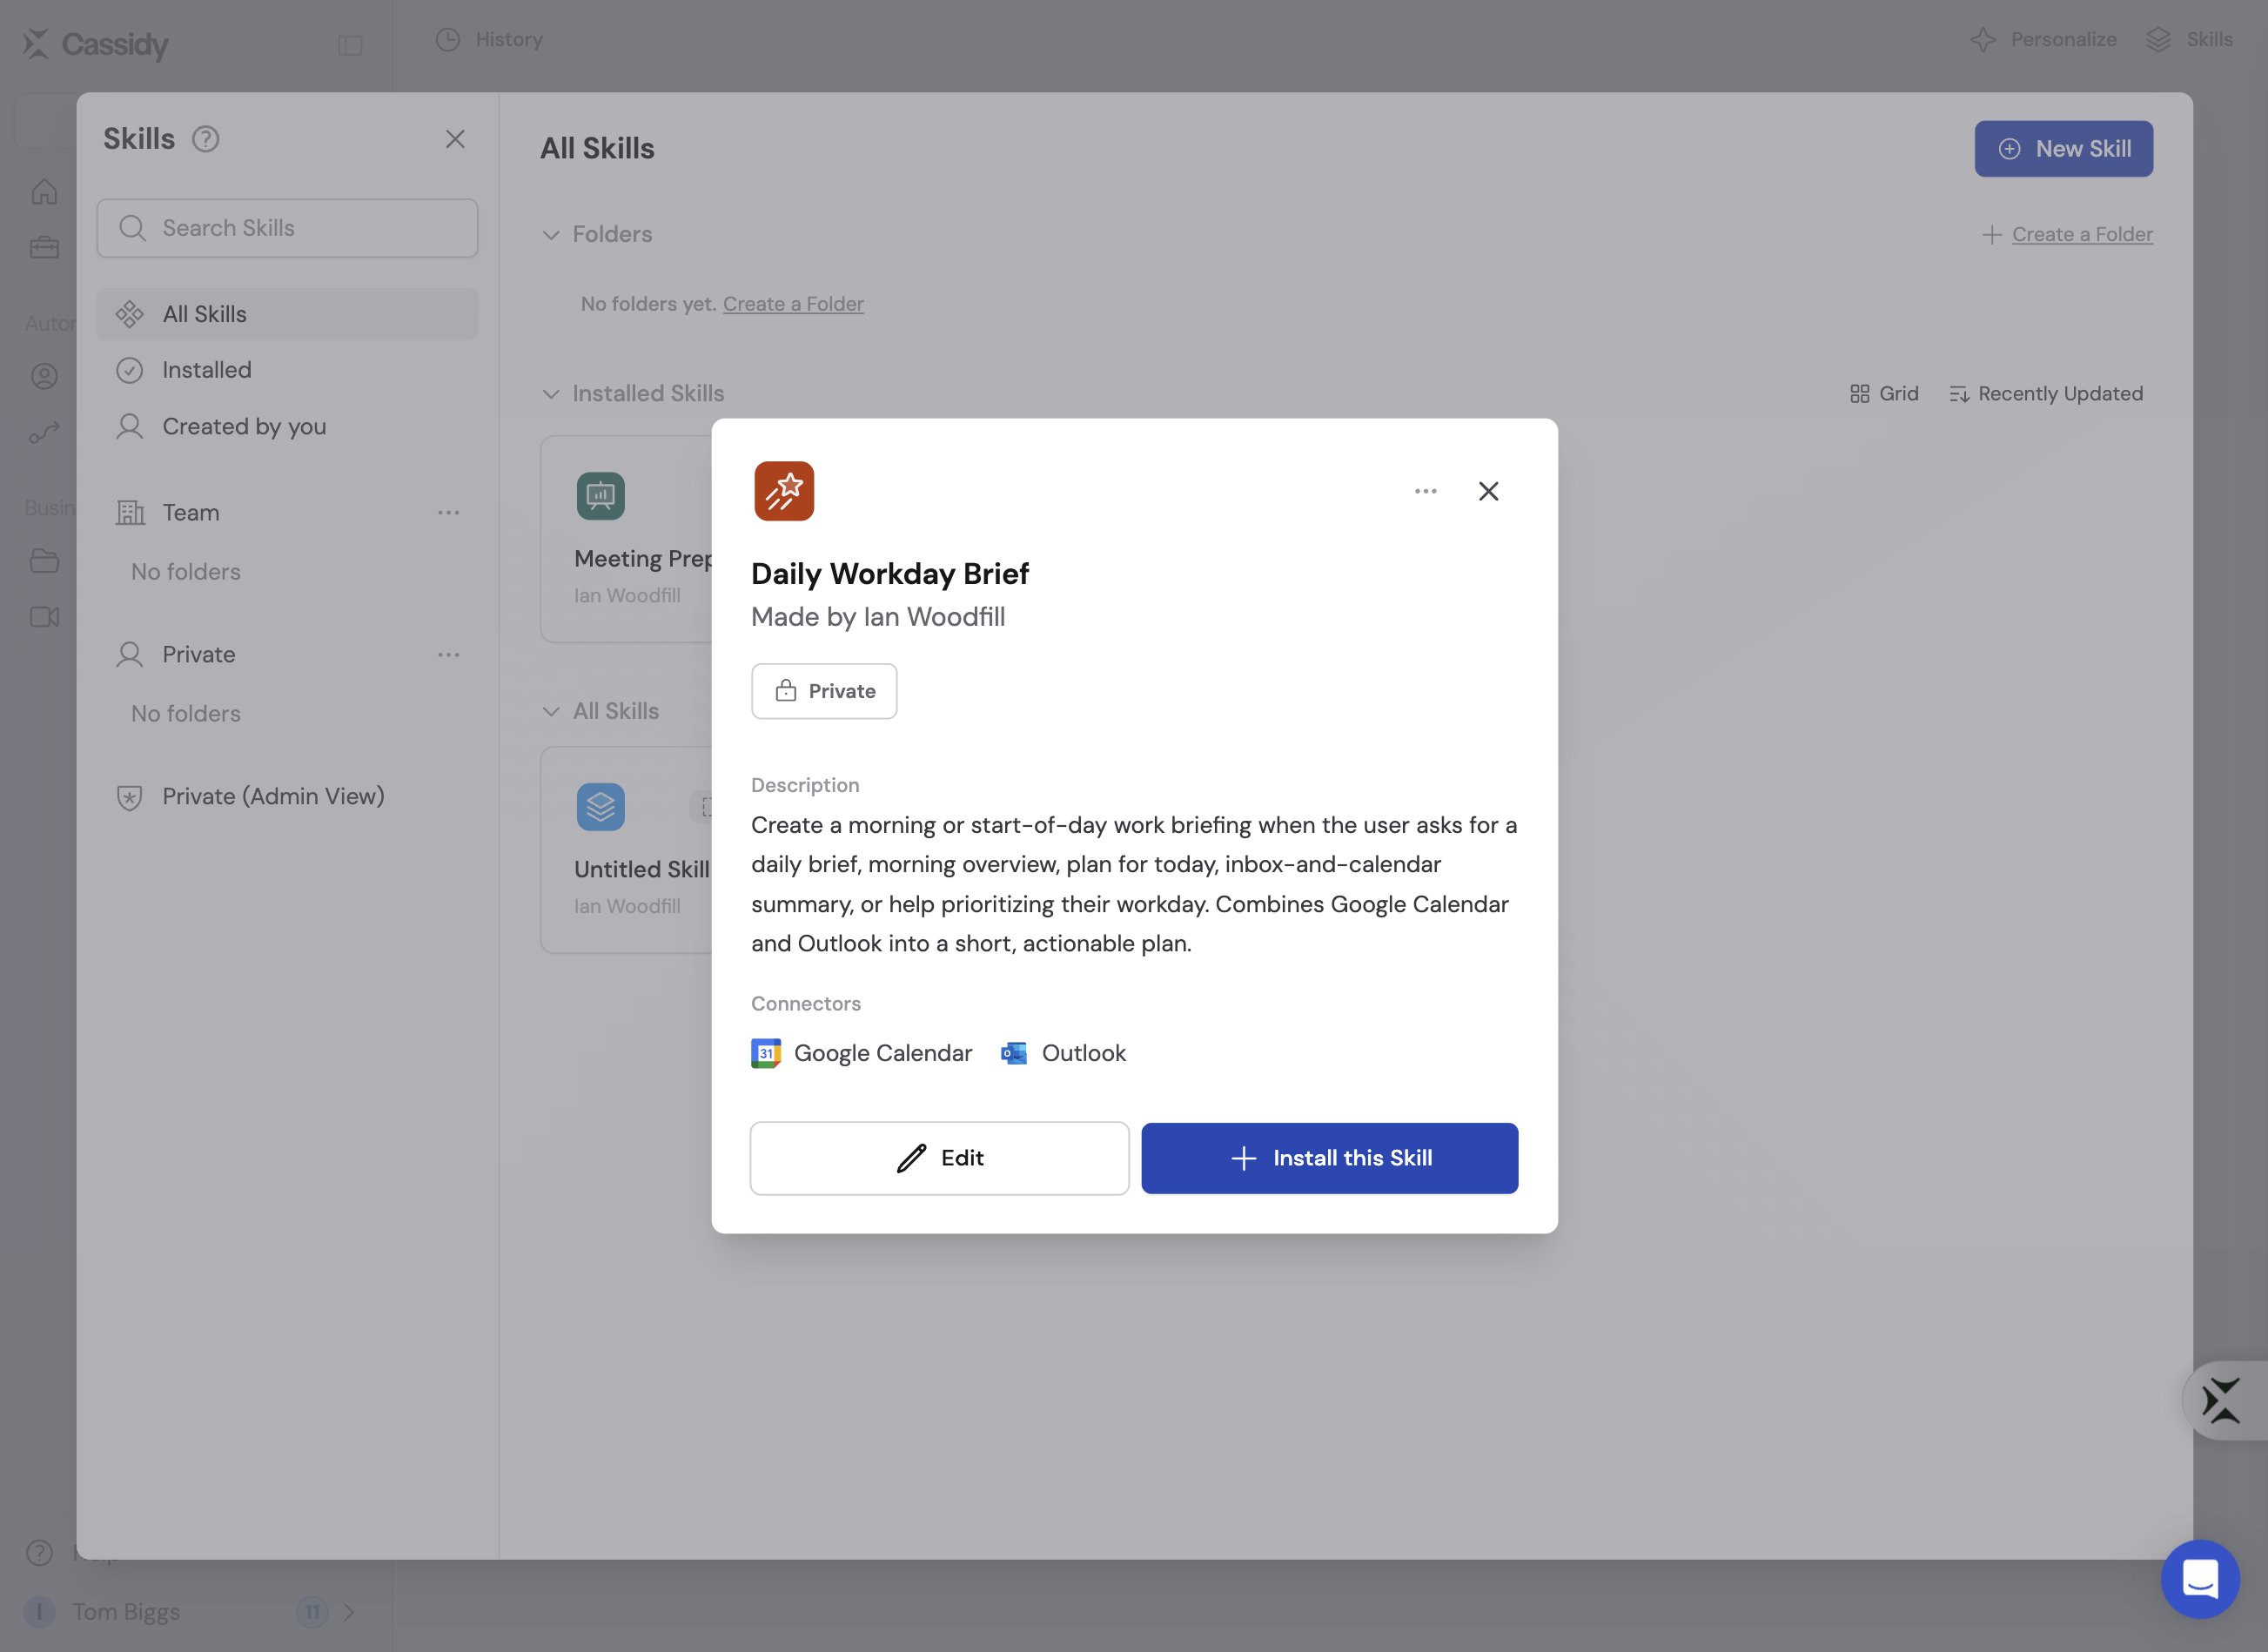Viewport: 2268px width, 1652px height.
Task: Click the Google Calendar connector icon
Action: [x=766, y=1053]
